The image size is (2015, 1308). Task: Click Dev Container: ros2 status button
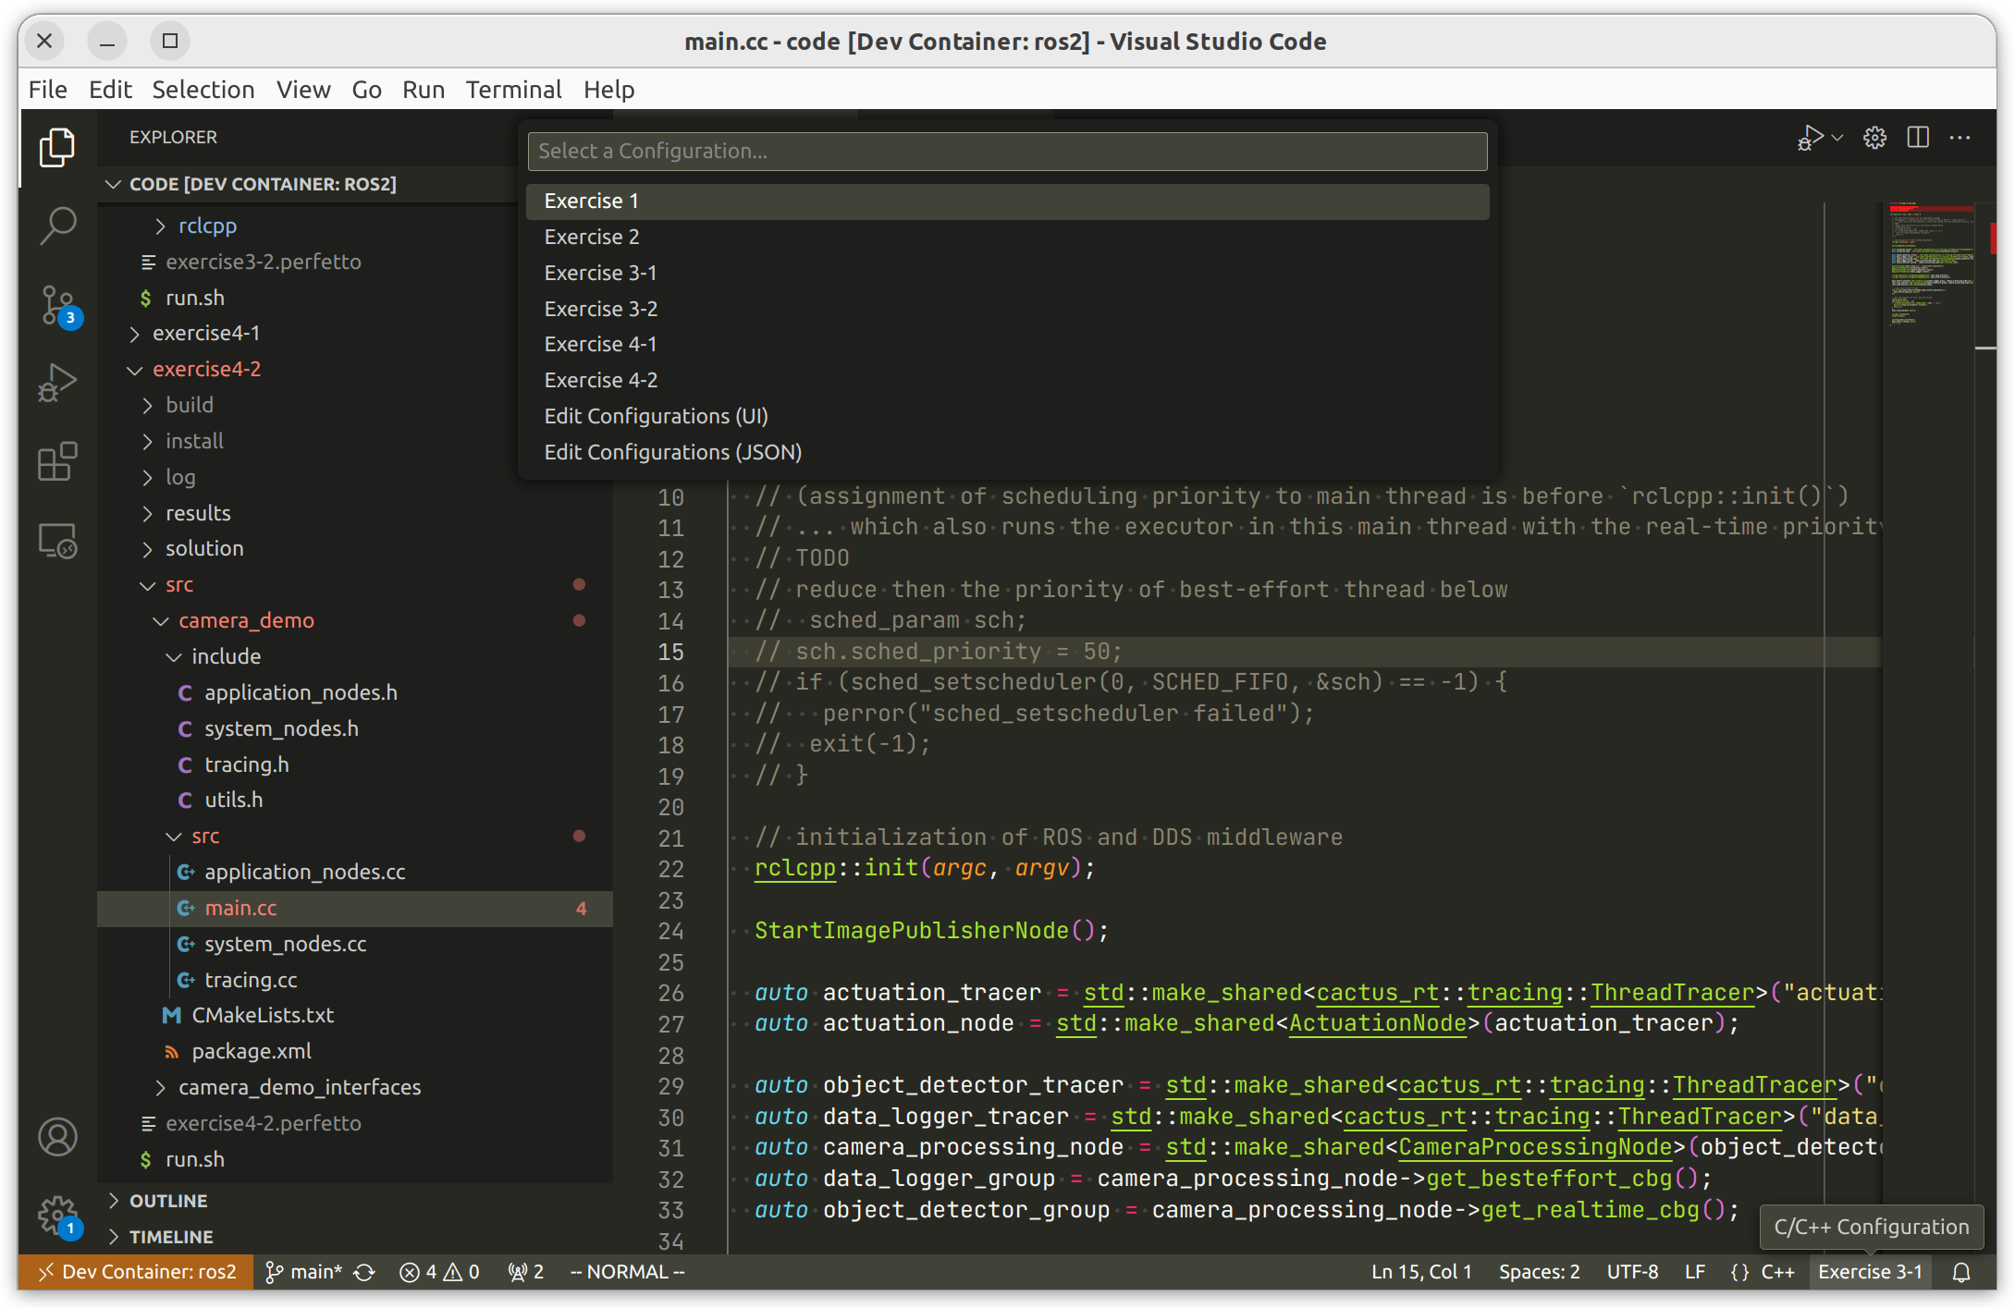[x=136, y=1273]
